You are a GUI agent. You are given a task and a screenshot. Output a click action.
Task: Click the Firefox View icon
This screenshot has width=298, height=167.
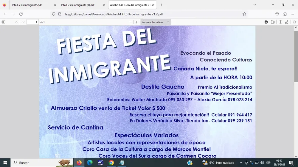coord(4,5)
